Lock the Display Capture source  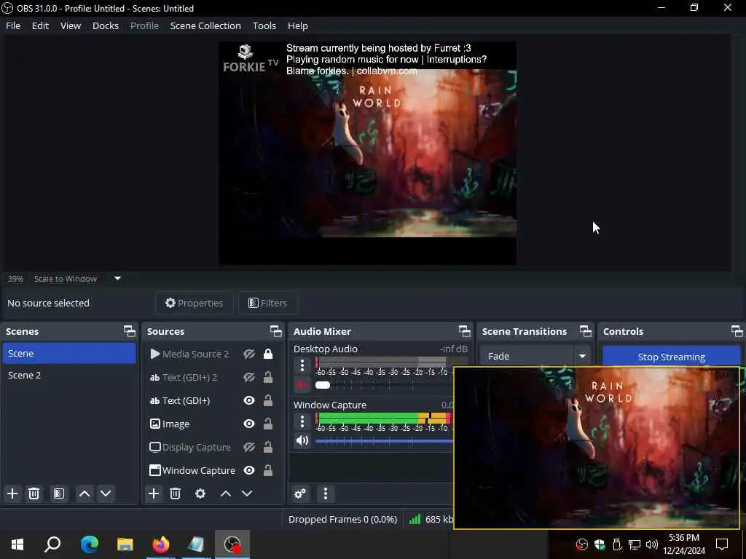click(268, 447)
